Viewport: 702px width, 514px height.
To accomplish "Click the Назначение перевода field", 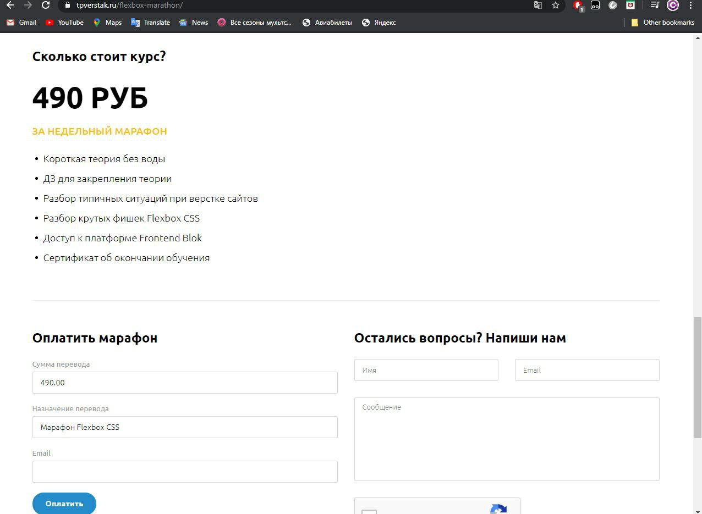I will (x=185, y=427).
